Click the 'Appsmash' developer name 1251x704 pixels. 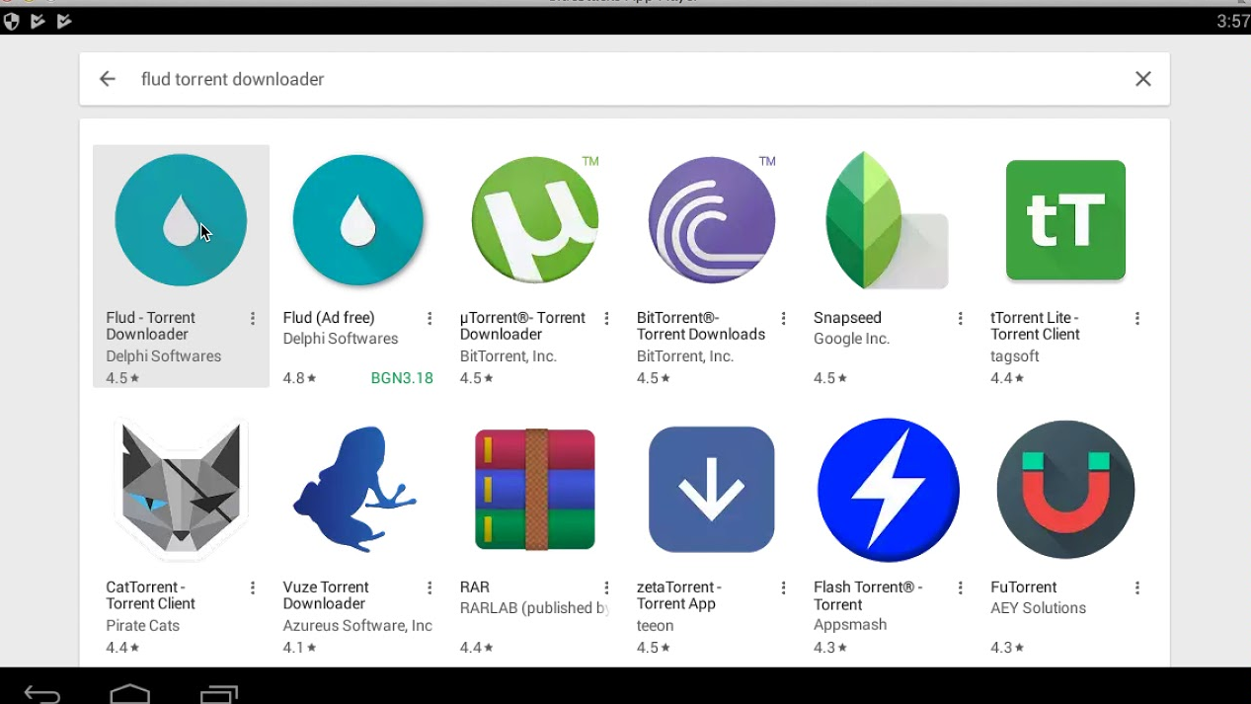pos(850,625)
